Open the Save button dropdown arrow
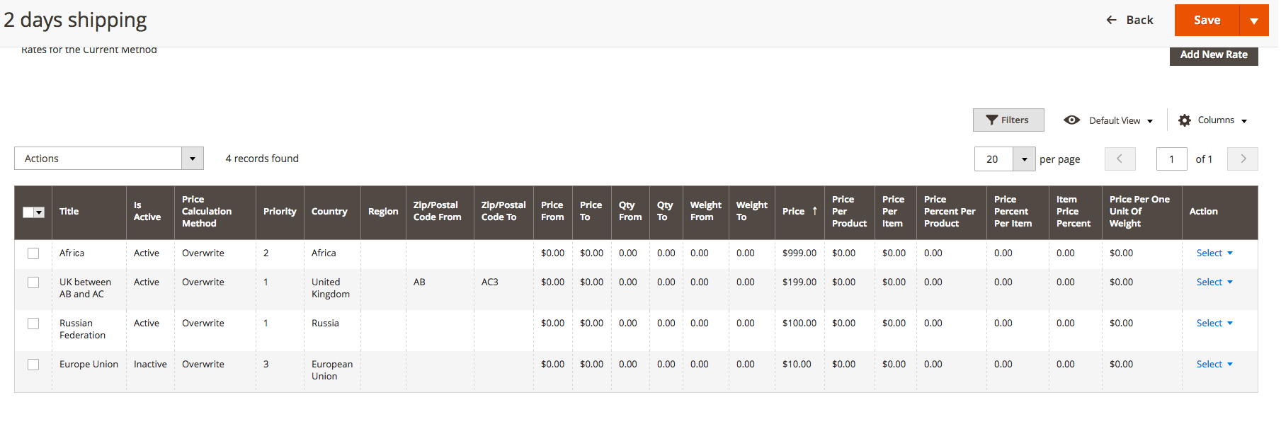Screen dimensions: 1281x429 [x=1253, y=21]
